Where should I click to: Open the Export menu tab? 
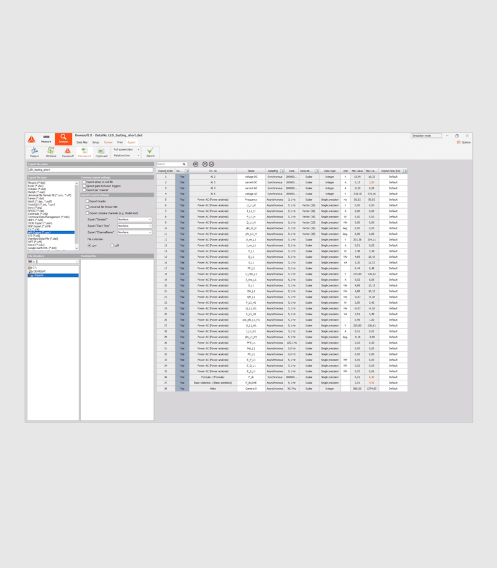coord(132,142)
